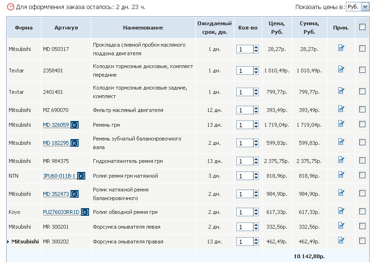Image resolution: width=384 pixels, height=262 pixels.
Task: Click quantity field for MZ 690070 row
Action: coord(244,111)
